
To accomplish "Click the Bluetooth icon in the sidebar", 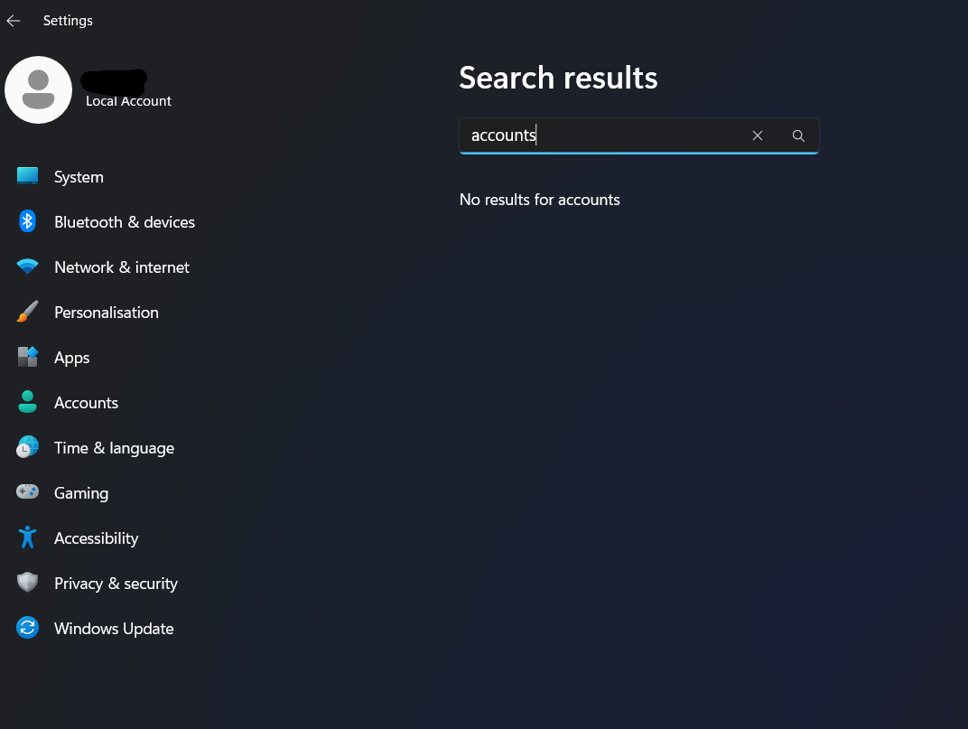I will coord(27,221).
